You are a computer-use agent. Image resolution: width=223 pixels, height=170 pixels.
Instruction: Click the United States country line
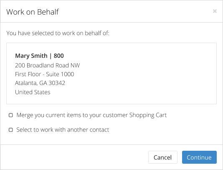pos(33,92)
